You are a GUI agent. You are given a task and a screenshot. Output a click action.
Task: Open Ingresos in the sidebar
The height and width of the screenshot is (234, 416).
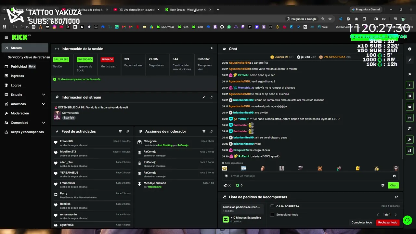tap(25, 76)
